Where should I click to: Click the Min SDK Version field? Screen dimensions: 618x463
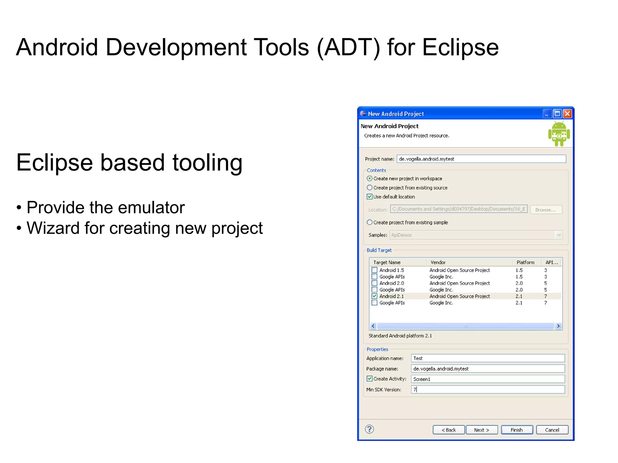pyautogui.click(x=488, y=389)
